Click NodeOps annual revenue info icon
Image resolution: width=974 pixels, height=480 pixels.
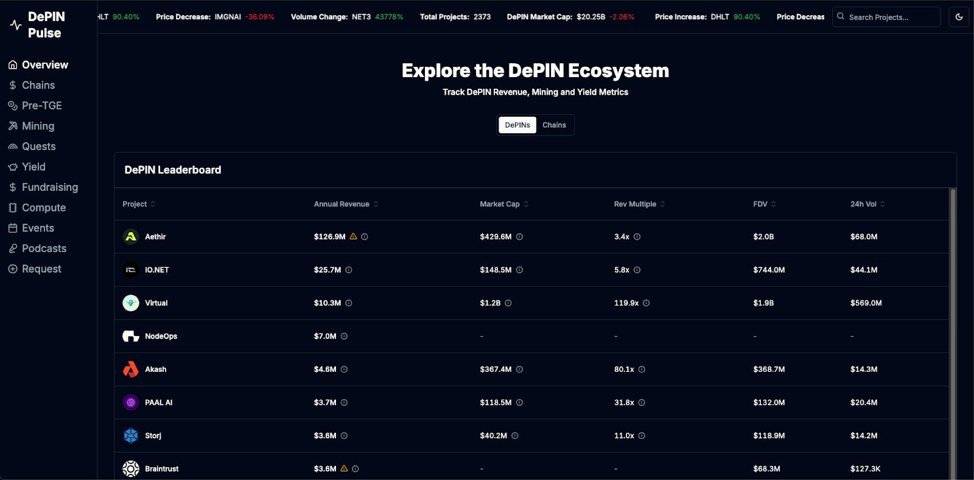click(x=344, y=336)
